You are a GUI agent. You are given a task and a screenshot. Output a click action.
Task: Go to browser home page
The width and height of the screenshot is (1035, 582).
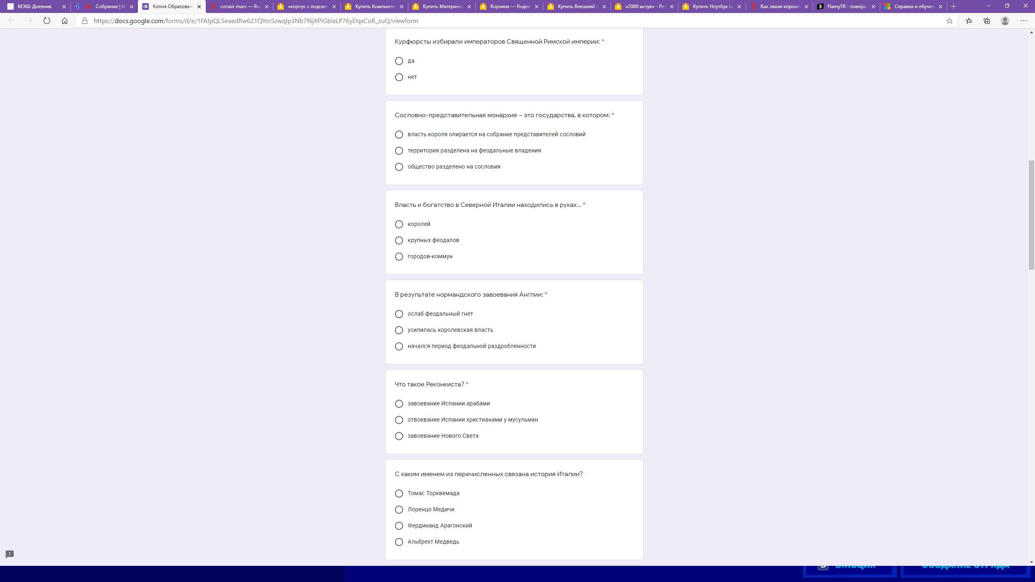65,21
